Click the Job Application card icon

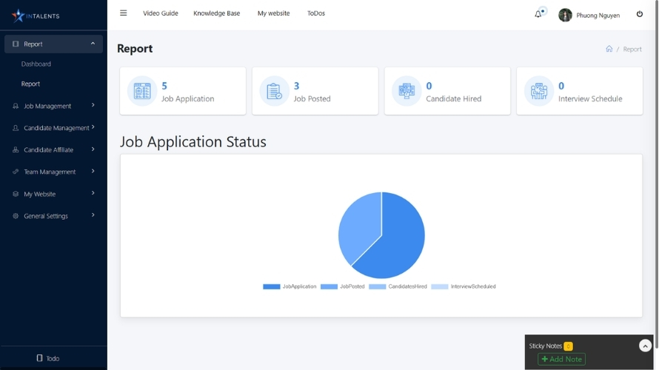tap(141, 91)
